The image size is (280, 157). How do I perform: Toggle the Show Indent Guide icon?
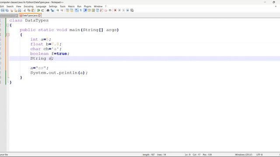point(85,10)
